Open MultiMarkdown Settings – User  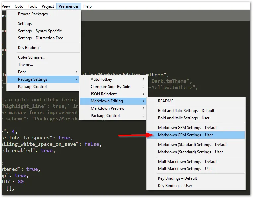point(196,169)
